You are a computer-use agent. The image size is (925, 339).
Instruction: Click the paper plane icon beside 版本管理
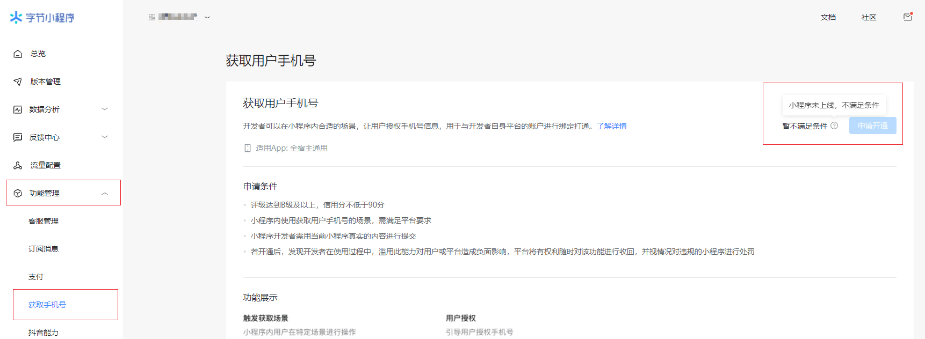(18, 82)
